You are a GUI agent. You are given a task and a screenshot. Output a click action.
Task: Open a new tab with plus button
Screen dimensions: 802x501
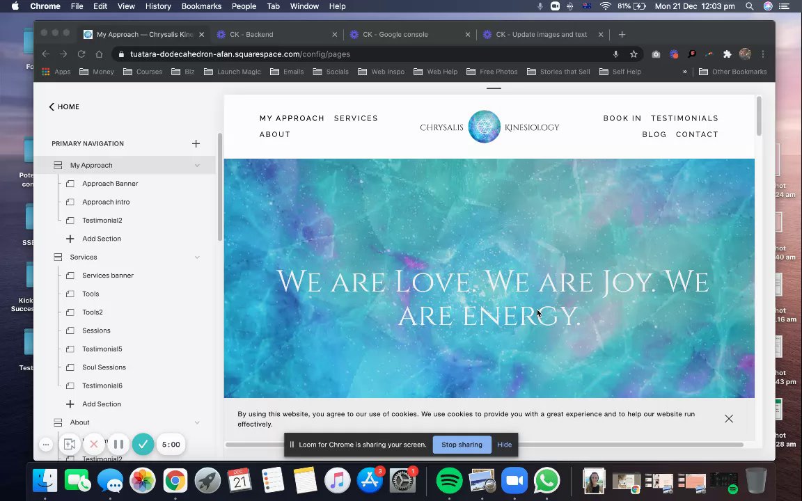click(x=622, y=35)
